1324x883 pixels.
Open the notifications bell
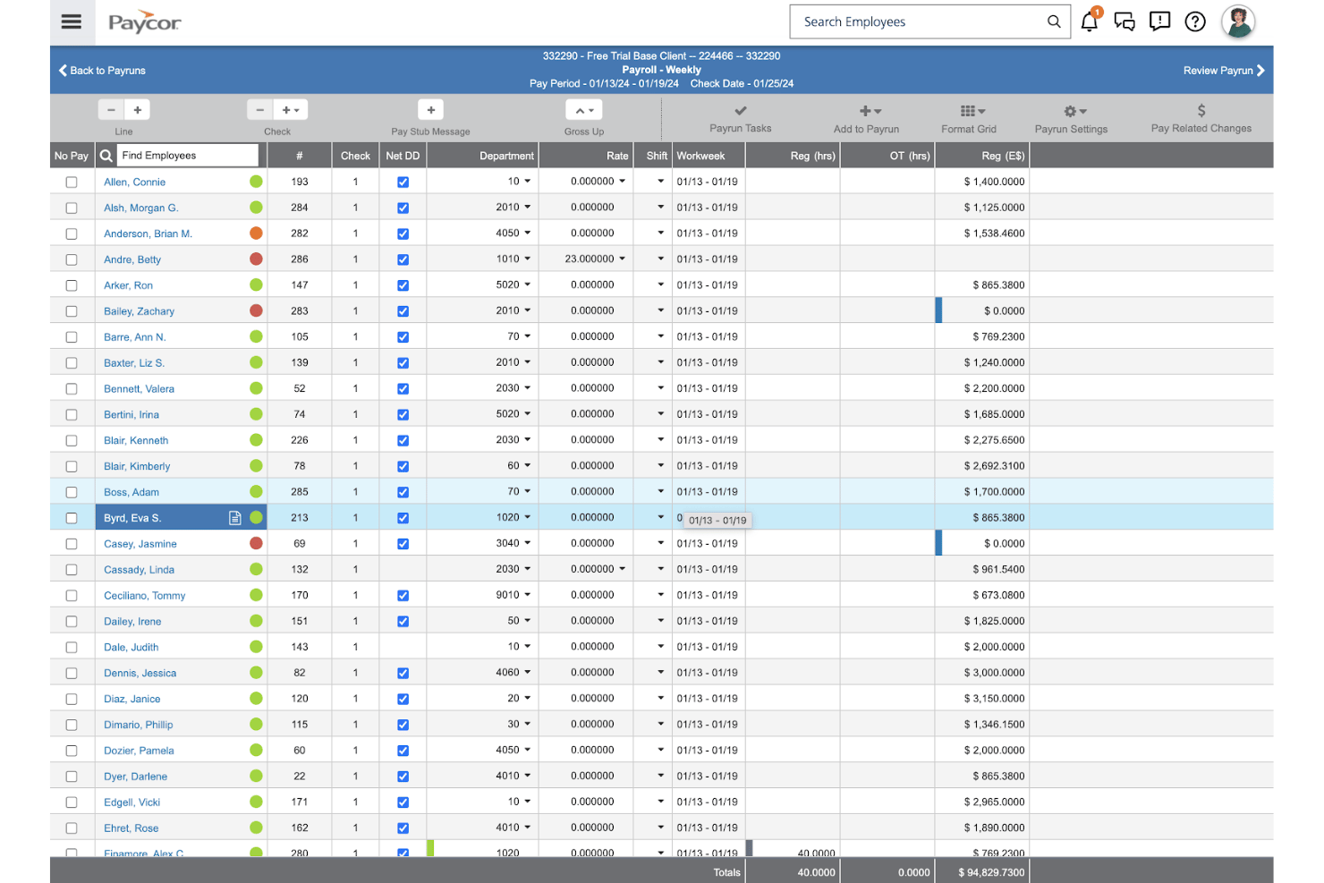pyautogui.click(x=1090, y=21)
